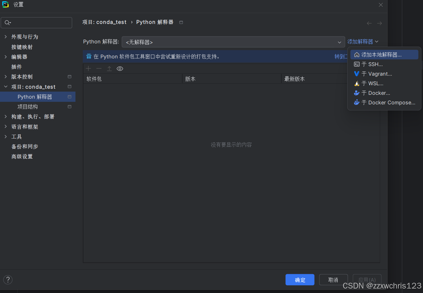
Task: Collapse the 项目: conda_test section
Action: 5,86
